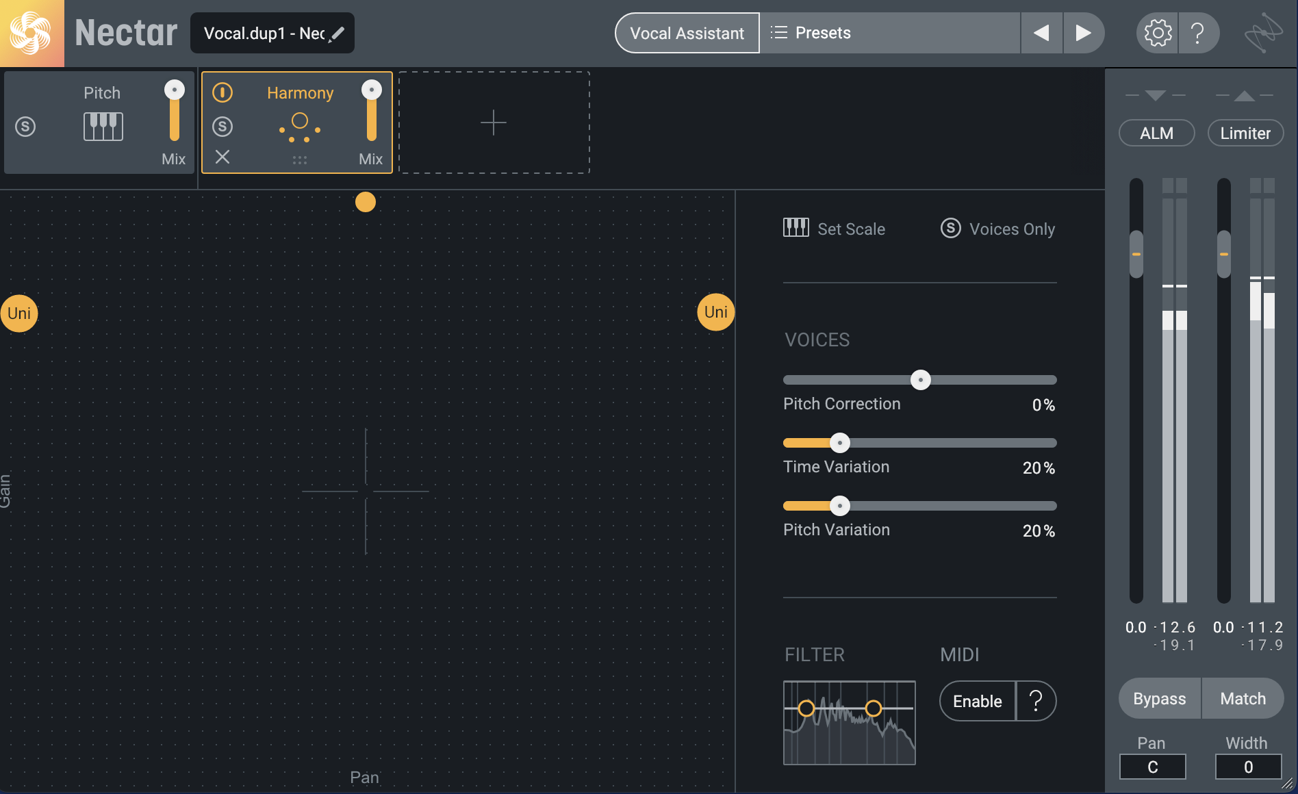Adjust the Pitch module Mix slider

pos(175,111)
